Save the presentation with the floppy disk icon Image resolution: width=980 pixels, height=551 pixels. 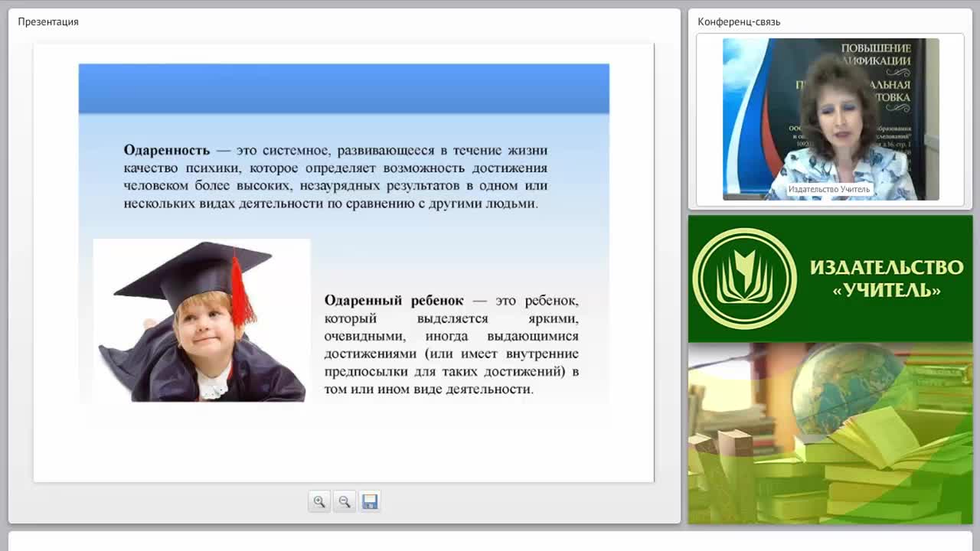pos(370,502)
